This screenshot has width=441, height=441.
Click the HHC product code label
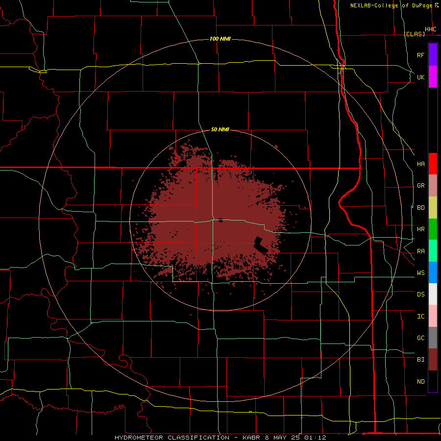click(430, 29)
